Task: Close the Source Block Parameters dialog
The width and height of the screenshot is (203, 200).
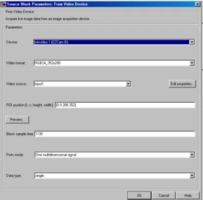Action: pos(198,4)
